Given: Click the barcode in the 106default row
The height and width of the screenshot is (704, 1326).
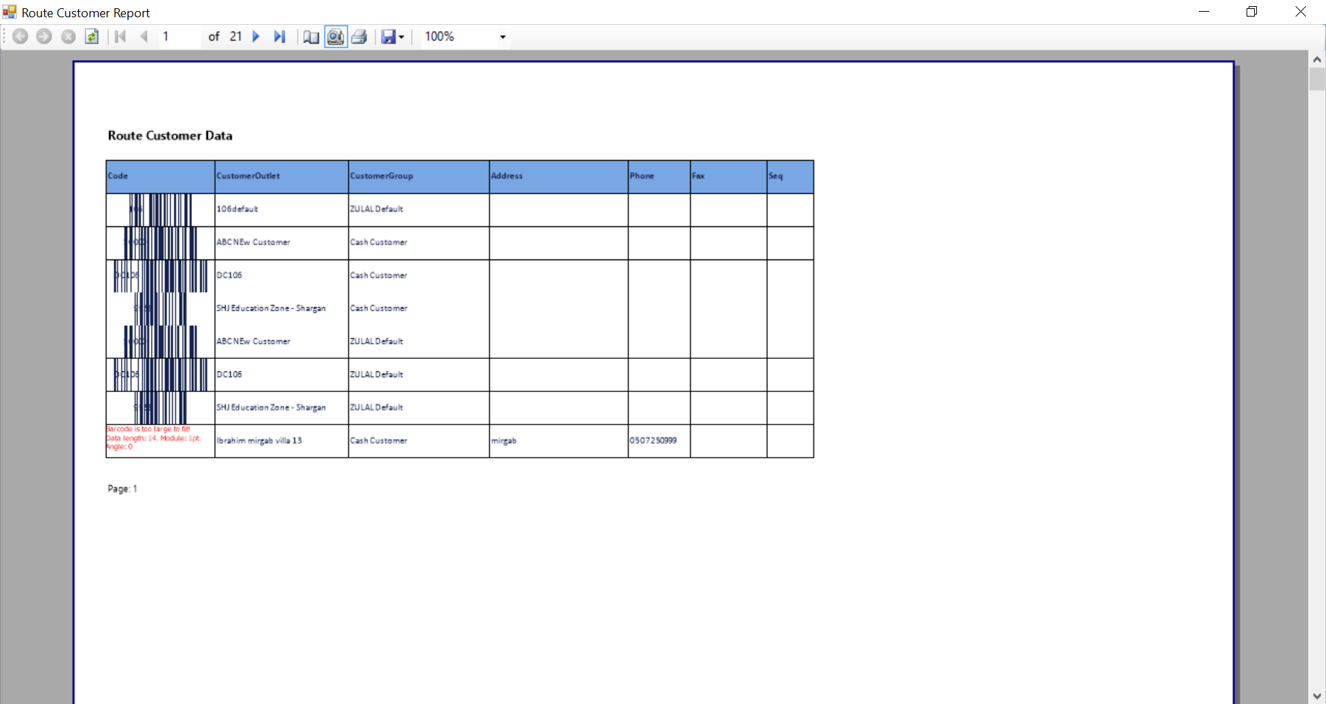Looking at the screenshot, I should 160,210.
